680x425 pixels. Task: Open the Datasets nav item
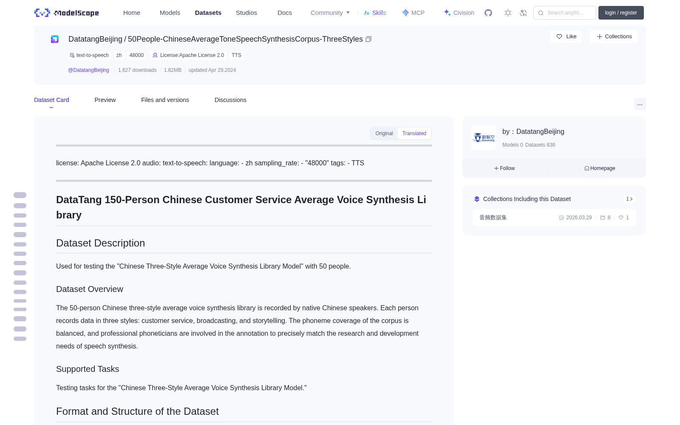pyautogui.click(x=208, y=13)
